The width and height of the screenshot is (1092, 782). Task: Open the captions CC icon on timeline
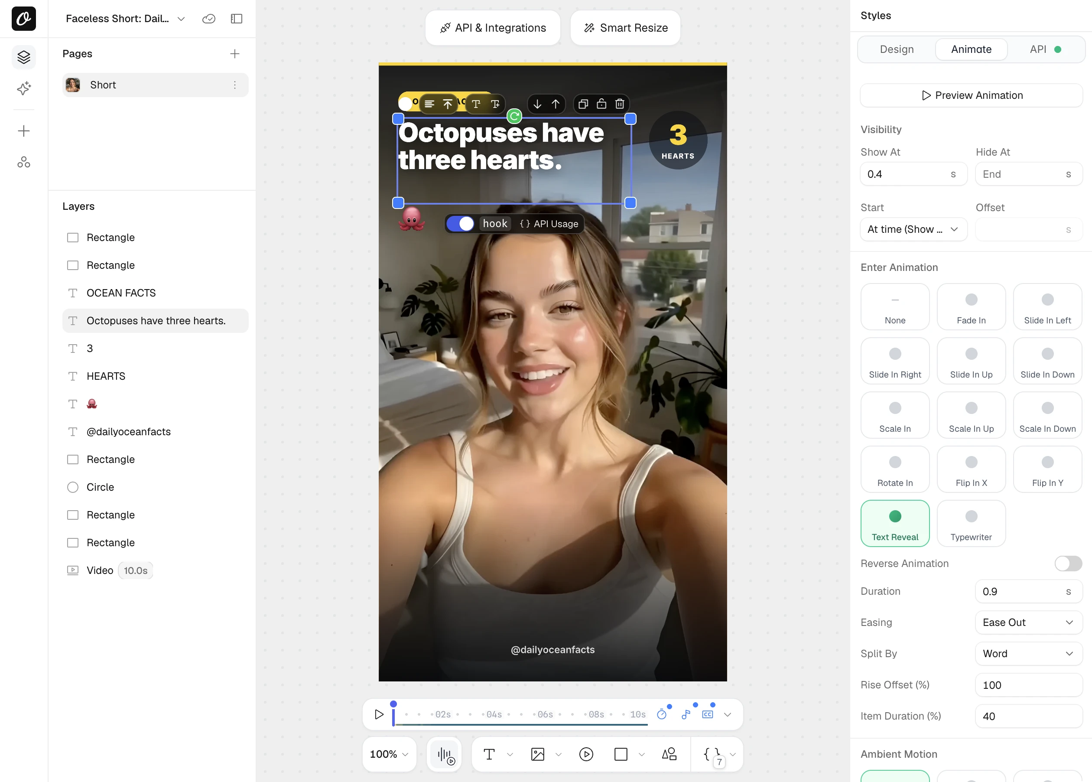(708, 714)
